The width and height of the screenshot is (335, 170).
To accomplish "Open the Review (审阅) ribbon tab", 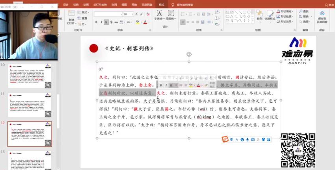I will pos(114,5).
